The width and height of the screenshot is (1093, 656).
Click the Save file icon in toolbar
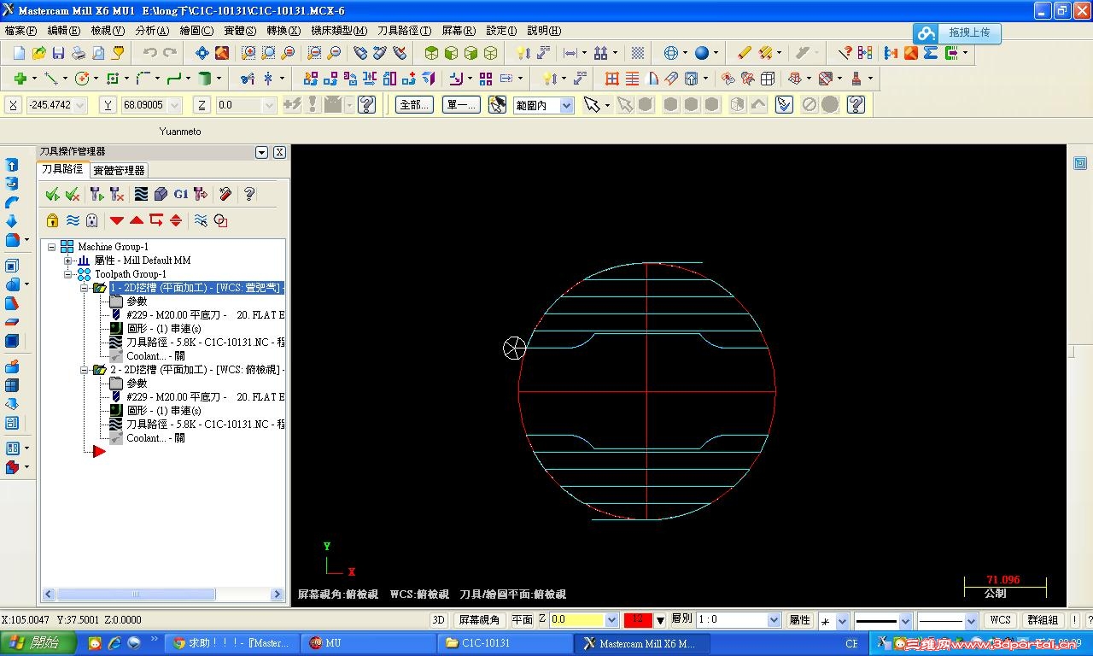58,53
